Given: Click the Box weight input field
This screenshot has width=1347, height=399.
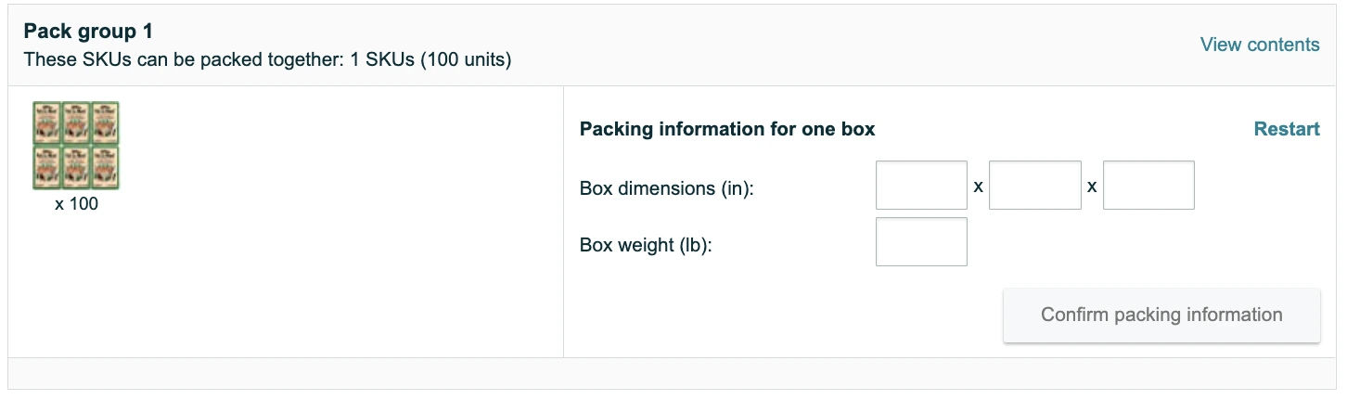Looking at the screenshot, I should [x=920, y=242].
